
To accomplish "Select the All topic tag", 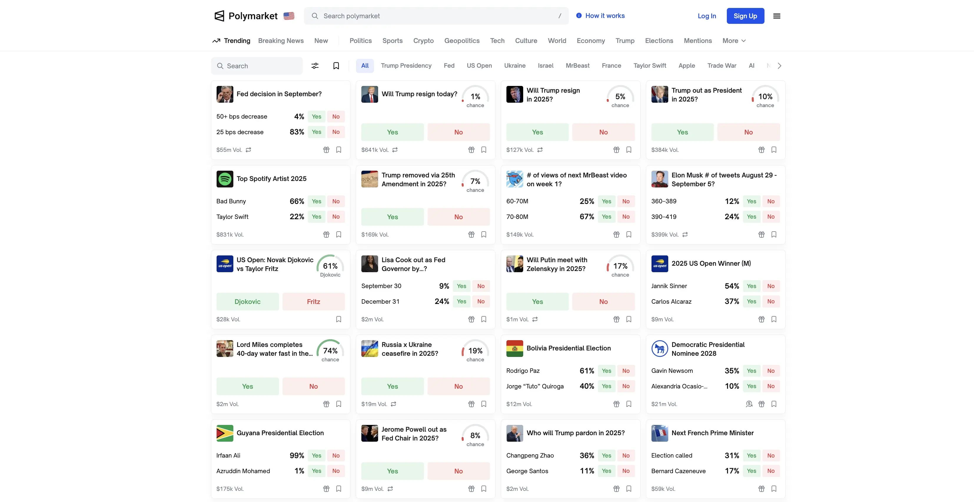I will coord(365,66).
